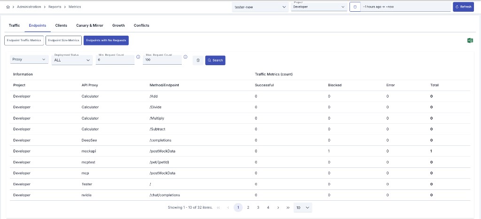Click the nvidia proxy cell

coord(86,195)
